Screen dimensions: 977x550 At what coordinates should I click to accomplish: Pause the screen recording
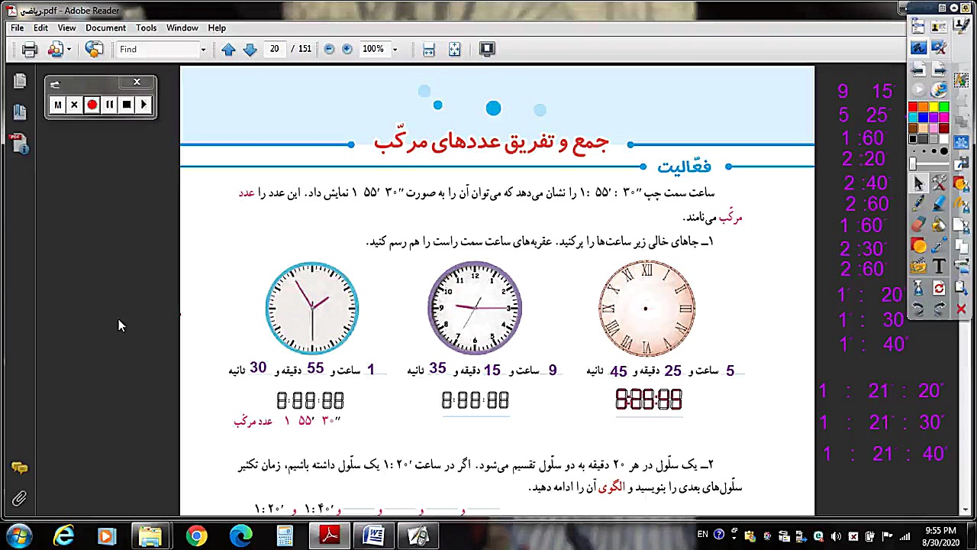(x=109, y=105)
